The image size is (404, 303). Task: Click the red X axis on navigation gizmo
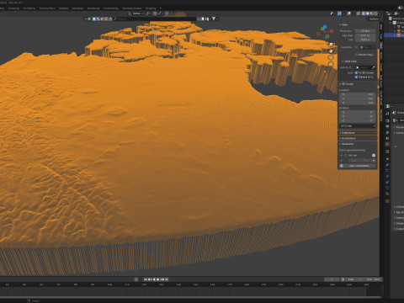click(332, 31)
